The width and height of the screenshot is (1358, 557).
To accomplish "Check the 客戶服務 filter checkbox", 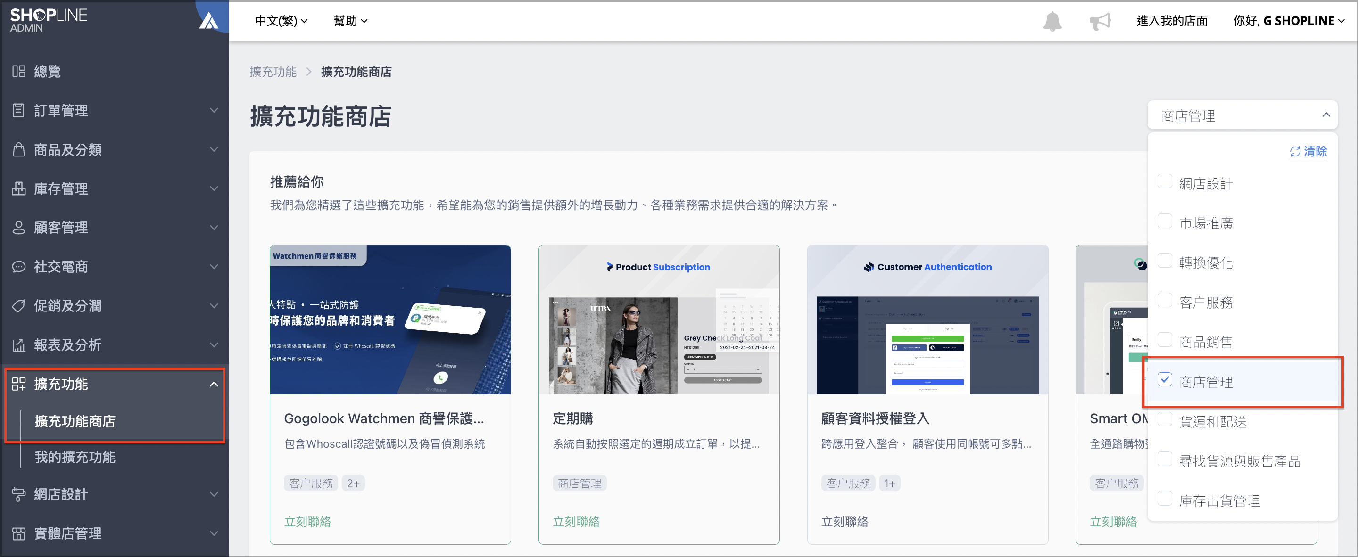I will point(1164,300).
